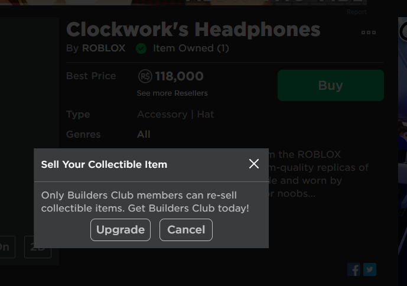Screen dimensions: 407x286
Task: Click the Accessory | Hat type text
Action: coord(175,114)
